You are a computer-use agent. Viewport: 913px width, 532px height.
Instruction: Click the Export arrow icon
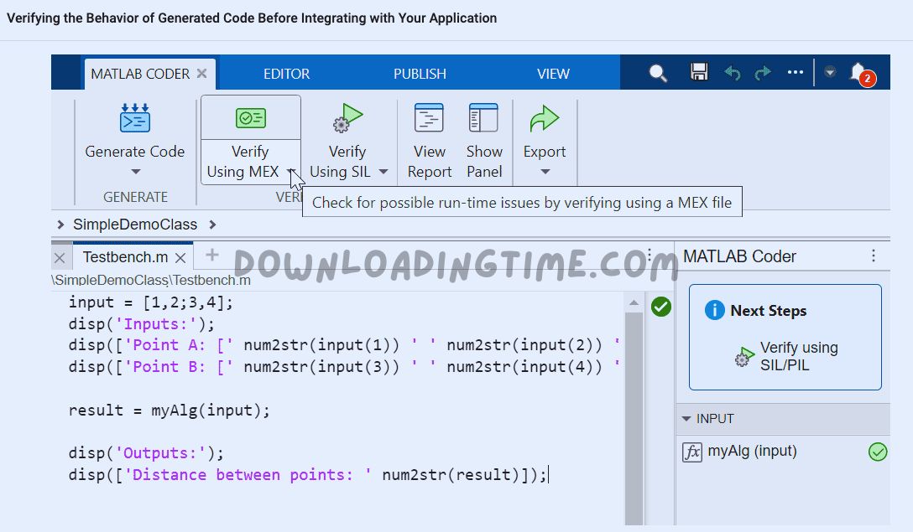point(544,119)
